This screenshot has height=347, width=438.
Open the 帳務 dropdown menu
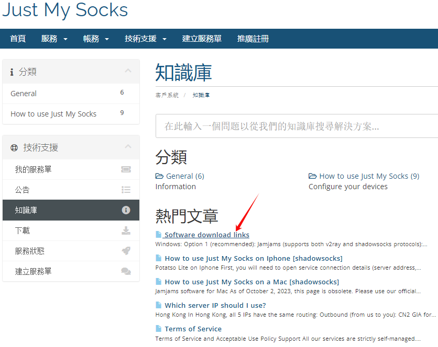click(x=96, y=39)
